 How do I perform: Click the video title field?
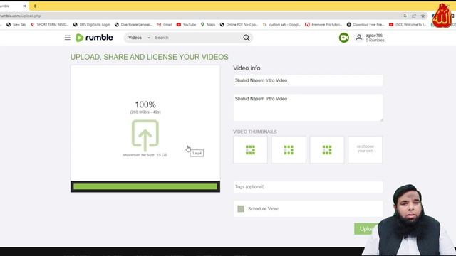coord(308,80)
